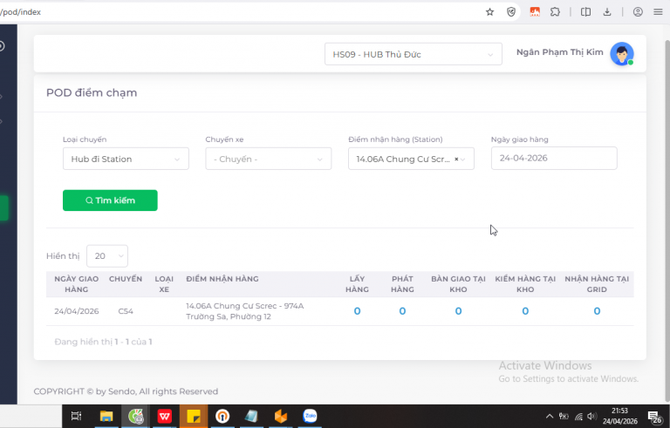The width and height of the screenshot is (670, 428).
Task: Click the C54 trip cell
Action: click(126, 311)
